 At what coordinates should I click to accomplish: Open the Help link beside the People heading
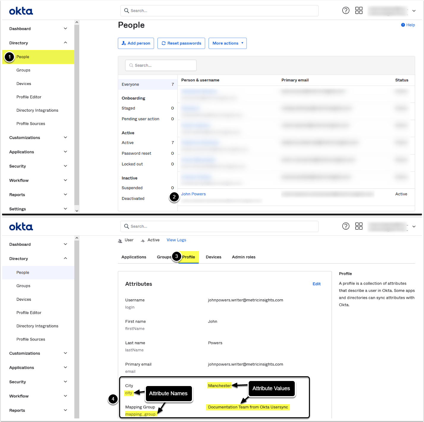click(408, 25)
